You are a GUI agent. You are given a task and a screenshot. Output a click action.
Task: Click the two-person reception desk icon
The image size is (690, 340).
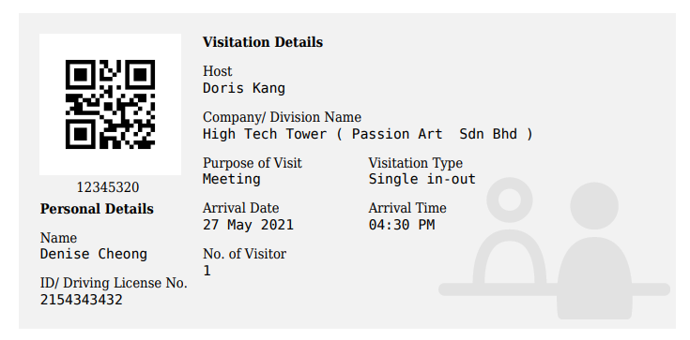coord(555,248)
